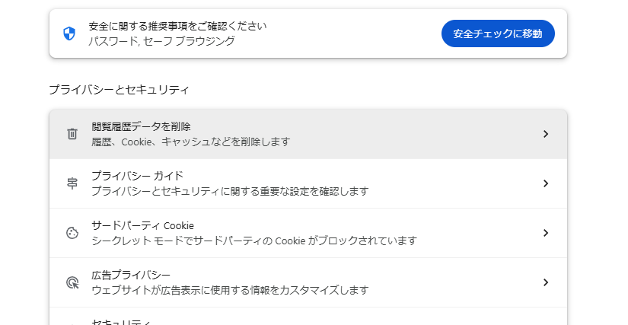Click the 広告プライバシー icon
The image size is (628, 325).
click(x=72, y=282)
